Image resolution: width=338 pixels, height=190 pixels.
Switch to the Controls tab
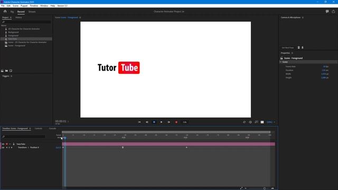pos(39,128)
